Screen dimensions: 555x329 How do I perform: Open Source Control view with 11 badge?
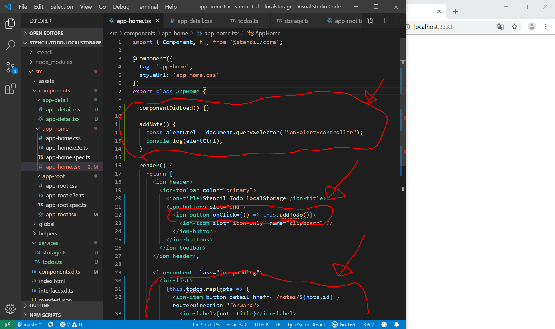coord(11,68)
